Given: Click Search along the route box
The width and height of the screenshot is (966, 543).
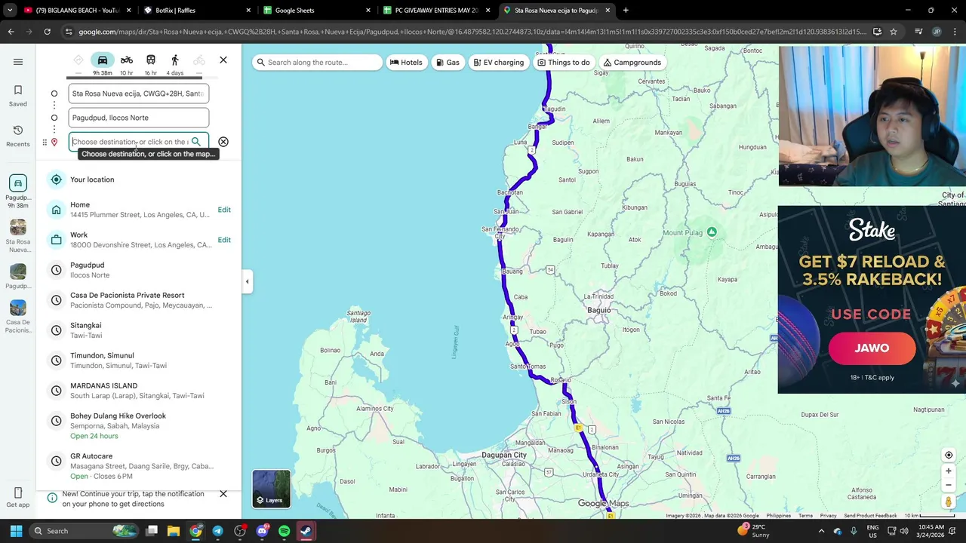Looking at the screenshot, I should click(x=318, y=62).
